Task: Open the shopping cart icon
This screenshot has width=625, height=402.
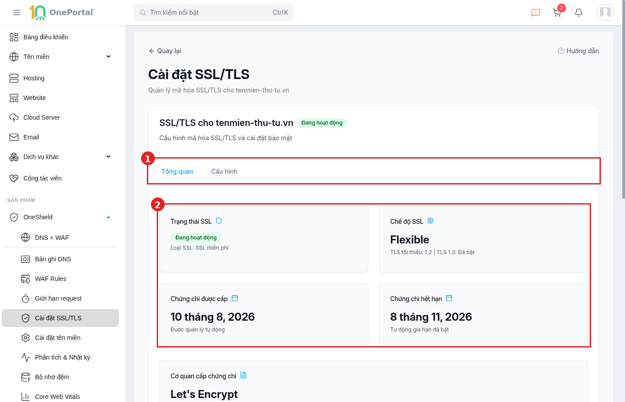Action: [x=557, y=13]
